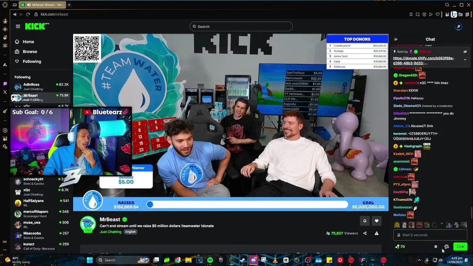Click username KTruenoXN in chat
This screenshot has height=266, width=473.
(403, 200)
